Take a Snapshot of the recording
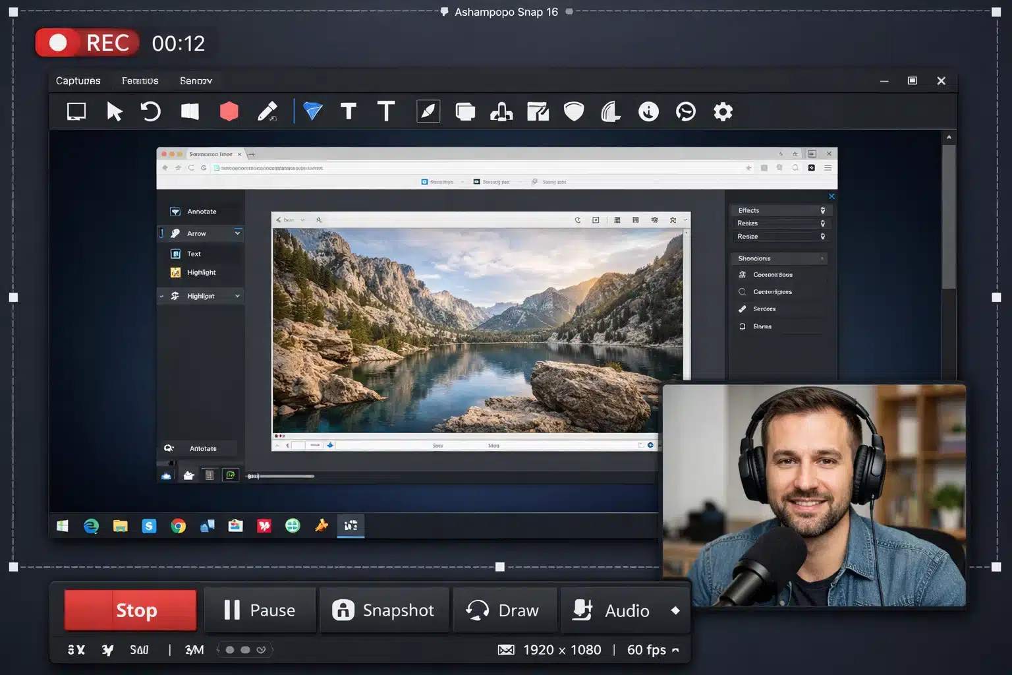 pyautogui.click(x=384, y=610)
